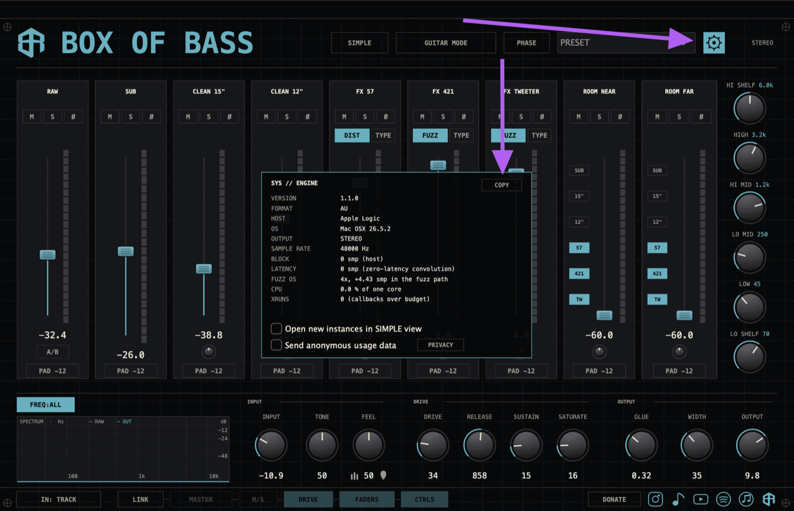Mute the CLEAN 15" channel
Viewport: 794px width, 511px height.
click(x=188, y=117)
